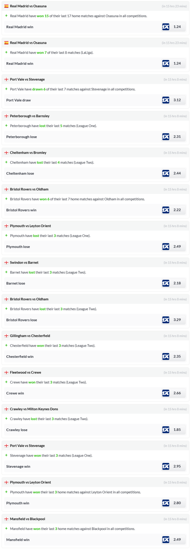Expand the plus next to the Cheltenham lost-4 stat
This screenshot has width=190, height=549.
[x=6, y=162]
